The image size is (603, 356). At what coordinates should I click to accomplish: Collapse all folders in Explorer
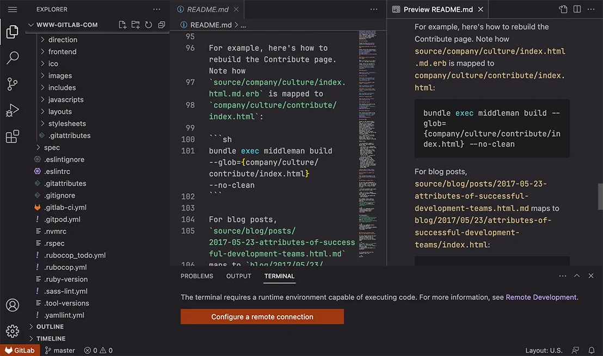[162, 25]
